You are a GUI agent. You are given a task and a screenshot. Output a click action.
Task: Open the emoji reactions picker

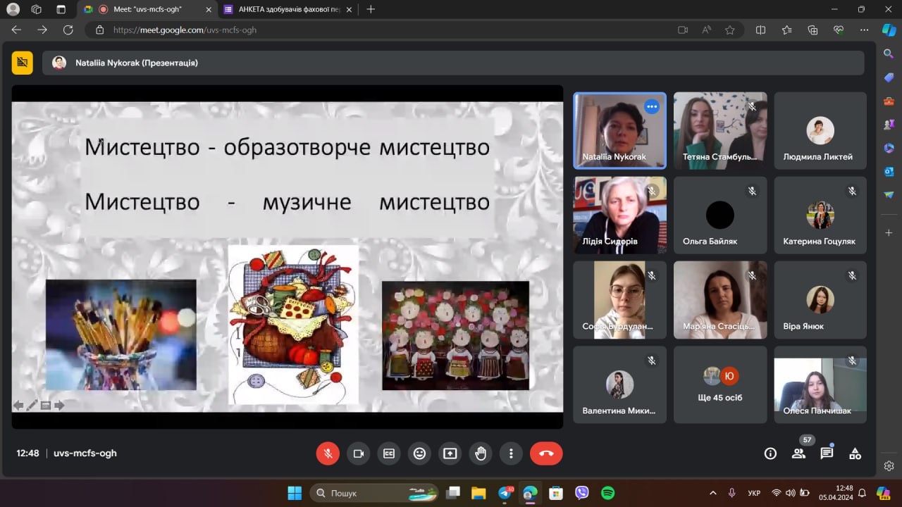[x=419, y=453]
